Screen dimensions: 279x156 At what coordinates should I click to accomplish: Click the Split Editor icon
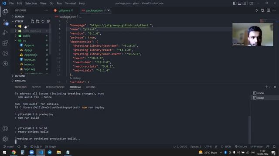point(269,10)
